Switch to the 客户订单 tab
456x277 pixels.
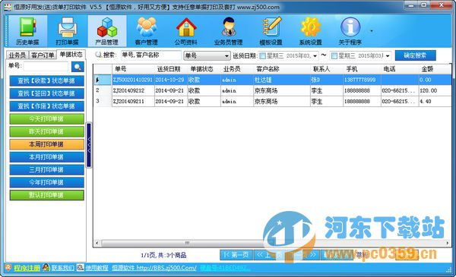[43, 55]
